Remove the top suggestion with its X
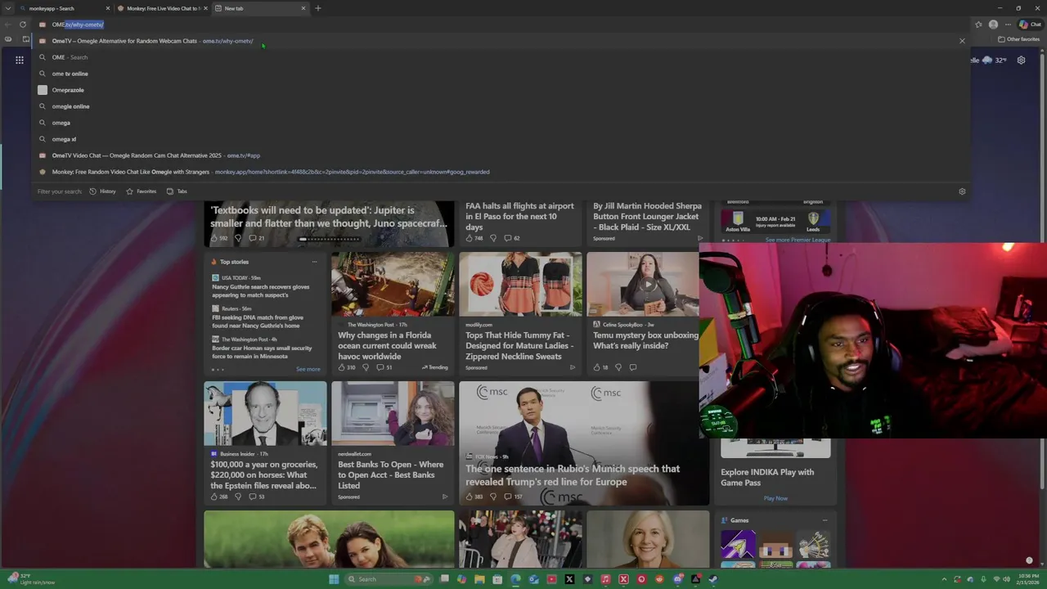Screen dimensions: 1047x589 (x=962, y=41)
